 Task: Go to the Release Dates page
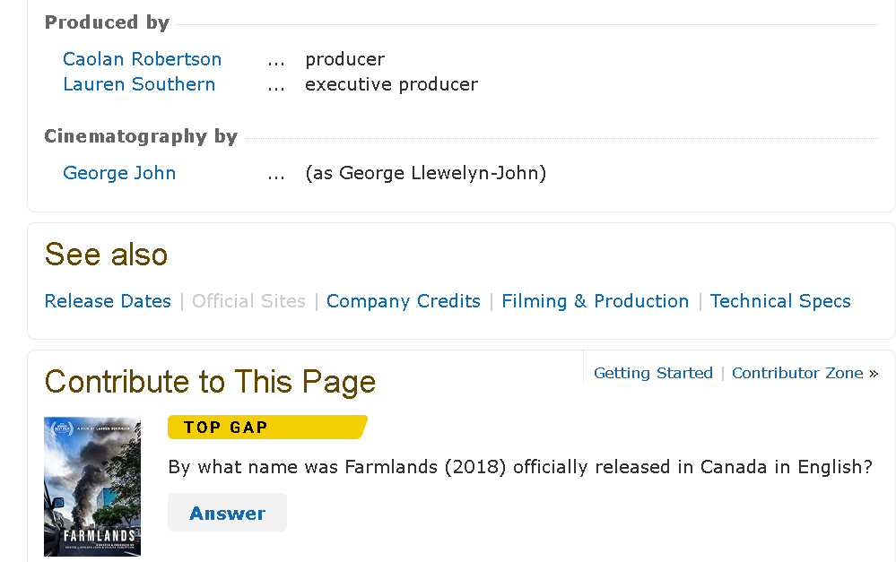[108, 301]
